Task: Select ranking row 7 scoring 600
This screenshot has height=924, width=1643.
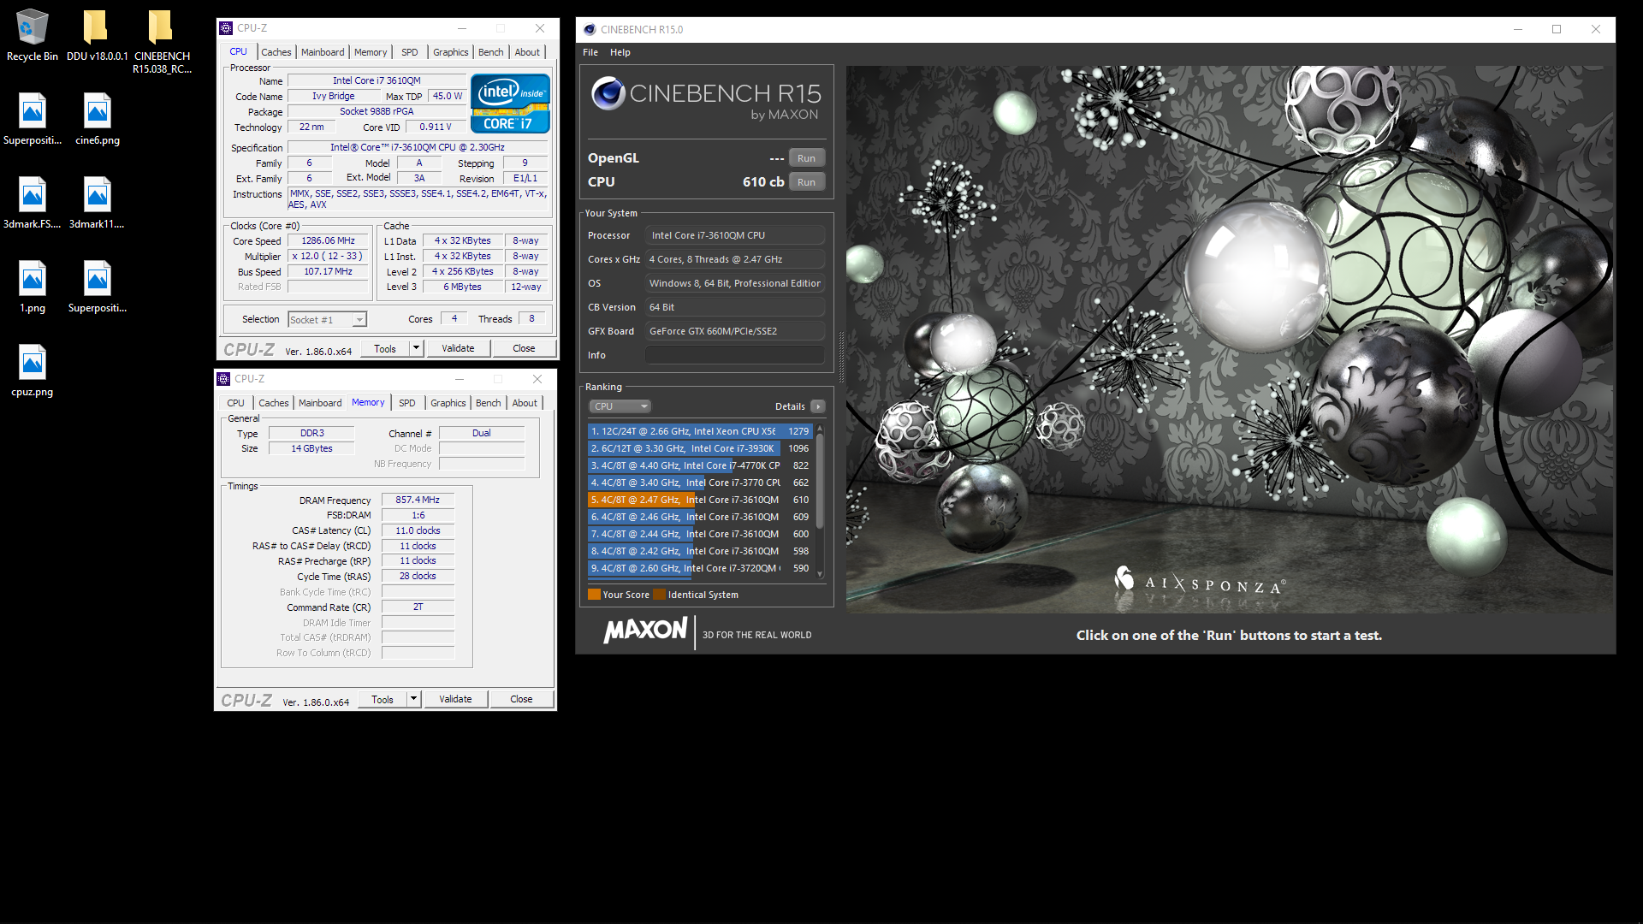Action: (700, 534)
